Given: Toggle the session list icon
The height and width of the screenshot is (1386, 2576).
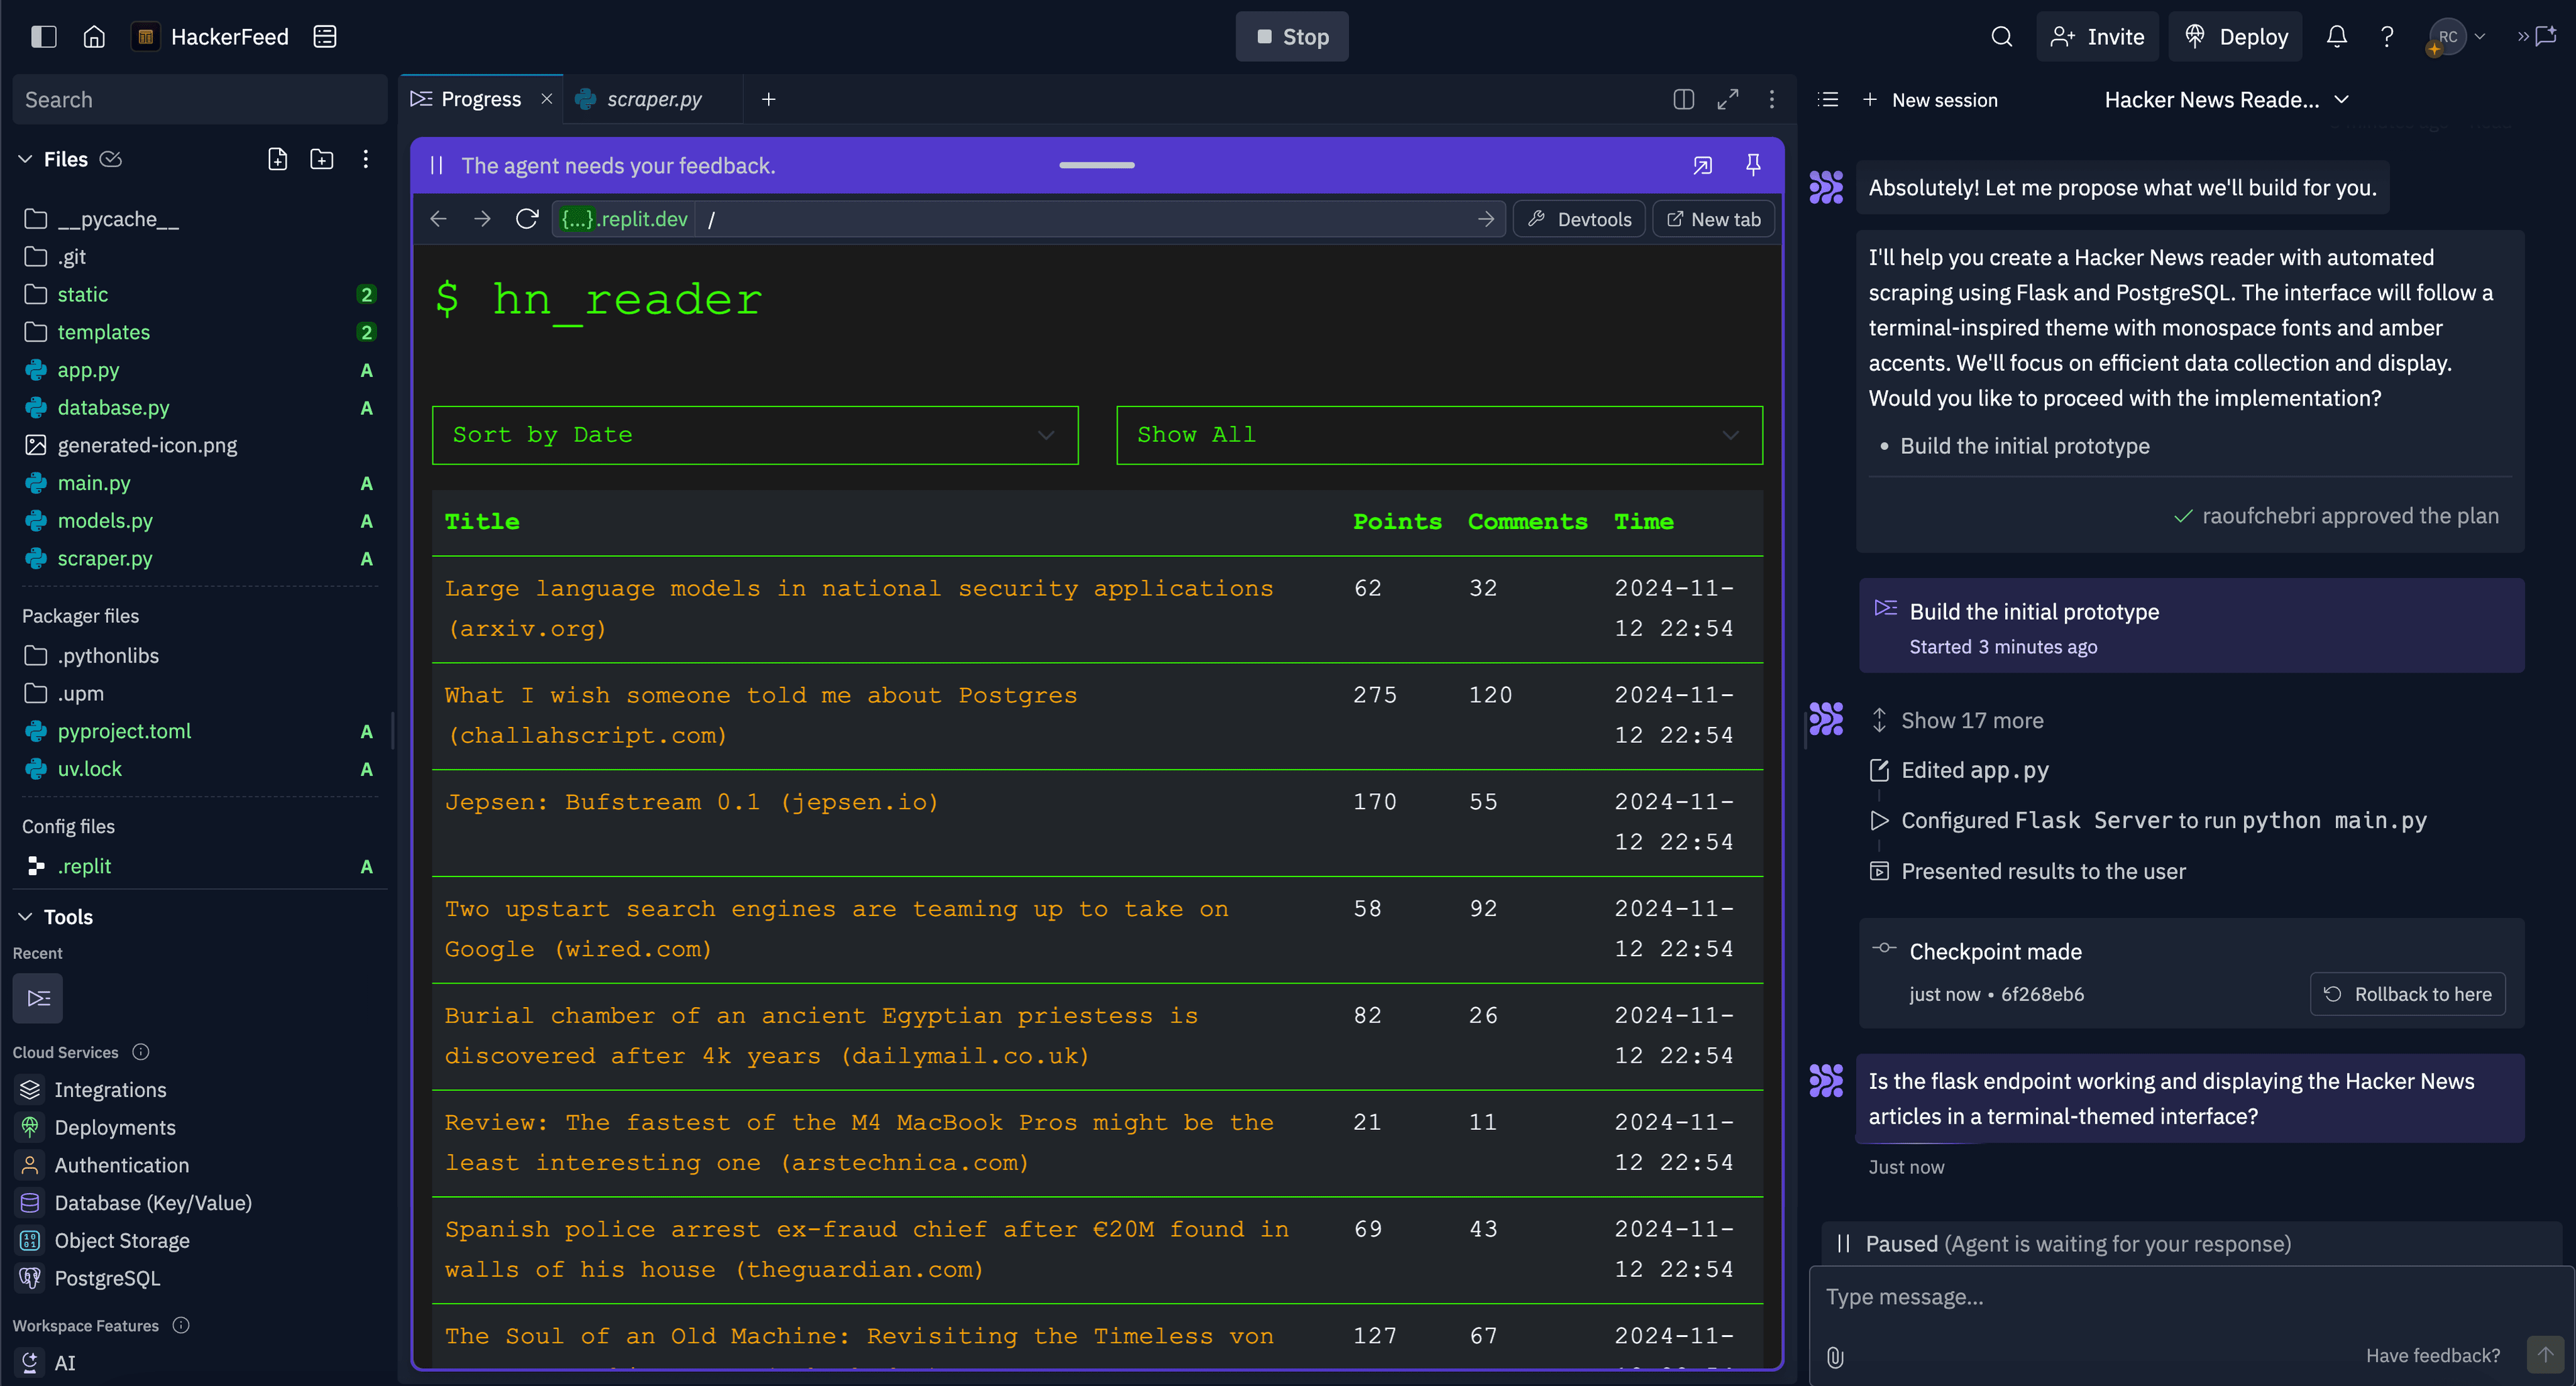Looking at the screenshot, I should pos(1828,99).
